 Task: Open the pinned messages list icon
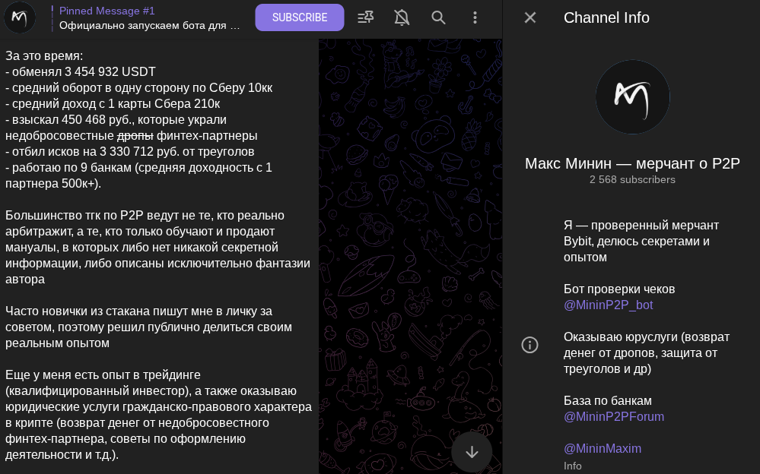pos(365,17)
